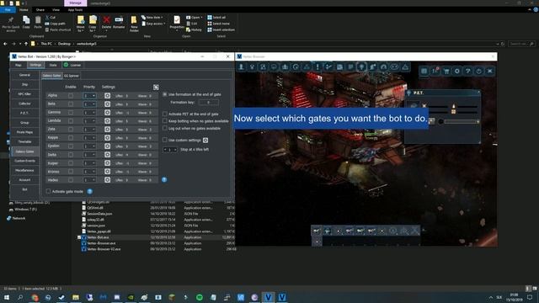Image resolution: width=539 pixels, height=303 pixels.
Task: Open game settings gear icon
Action: (456, 71)
